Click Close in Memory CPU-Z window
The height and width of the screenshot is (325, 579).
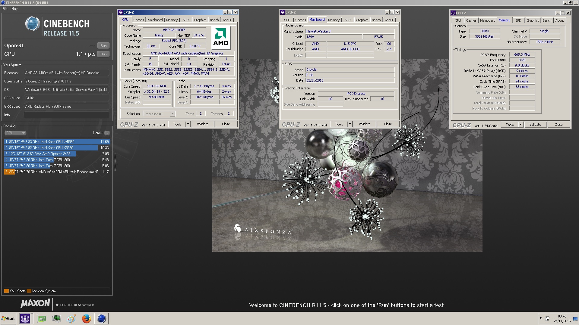(558, 125)
